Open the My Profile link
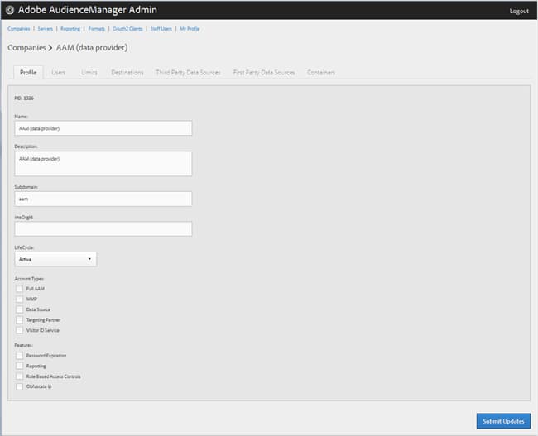The width and height of the screenshot is (538, 436). pyautogui.click(x=190, y=29)
